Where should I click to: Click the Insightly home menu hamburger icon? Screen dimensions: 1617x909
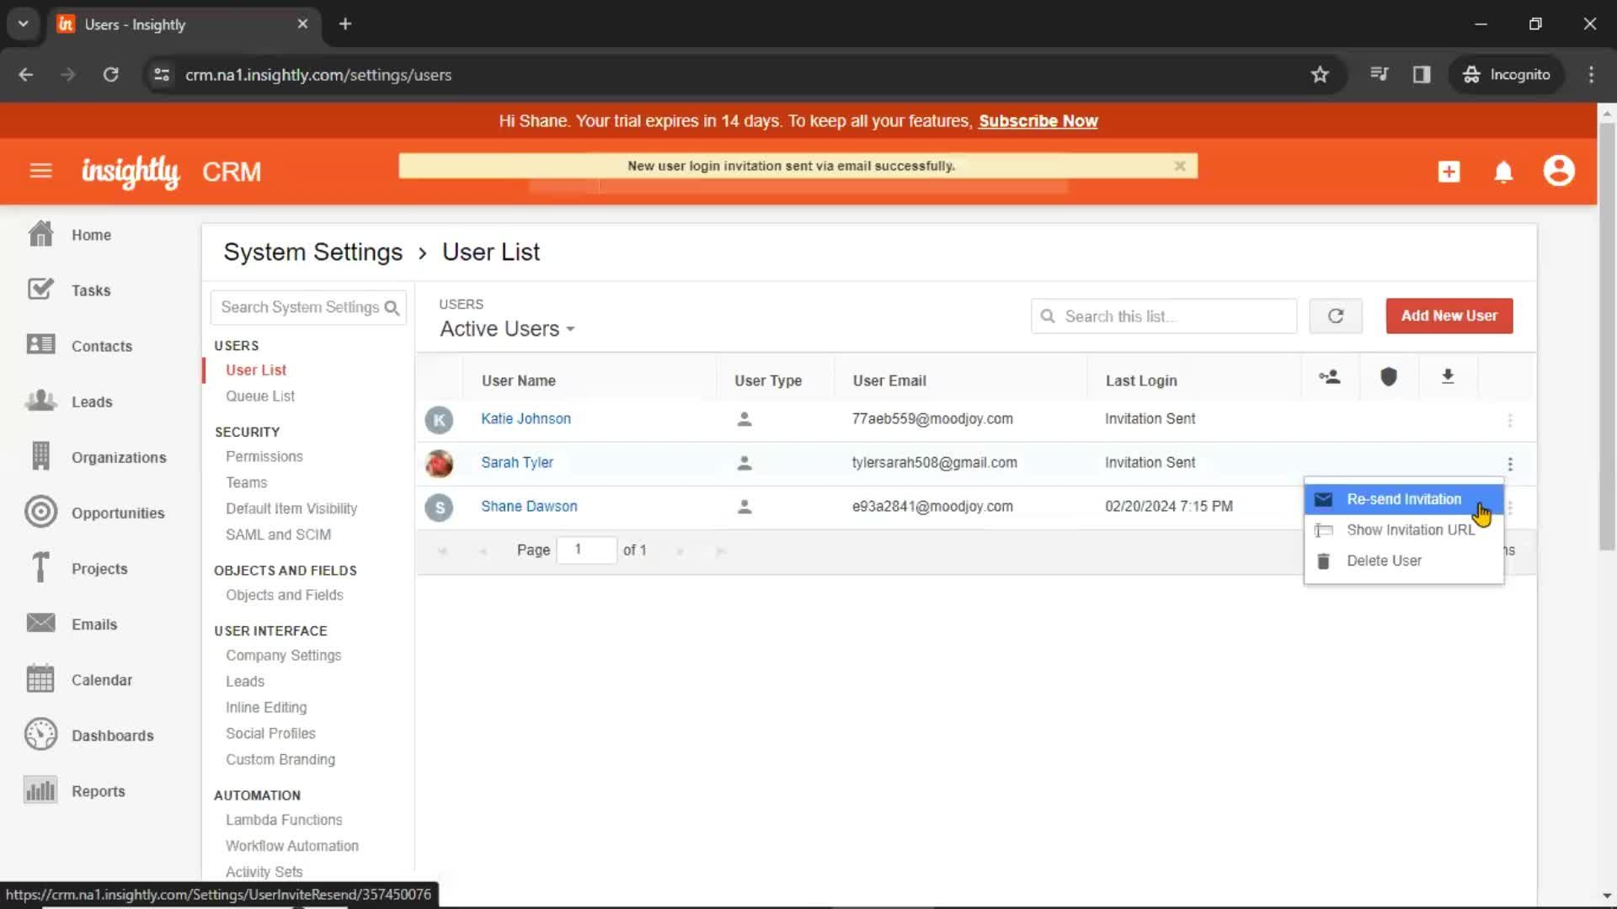pyautogui.click(x=41, y=171)
